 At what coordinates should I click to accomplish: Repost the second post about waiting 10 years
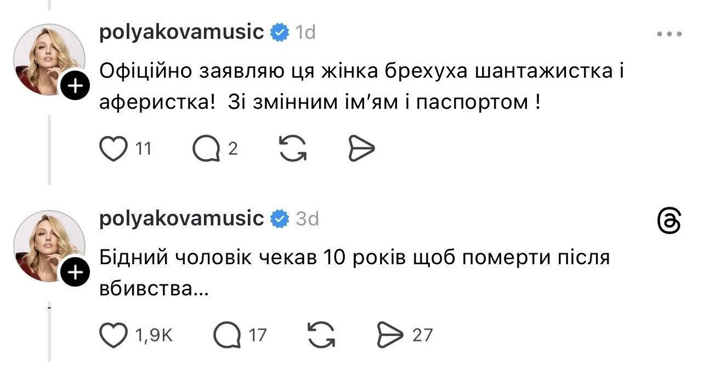point(321,335)
